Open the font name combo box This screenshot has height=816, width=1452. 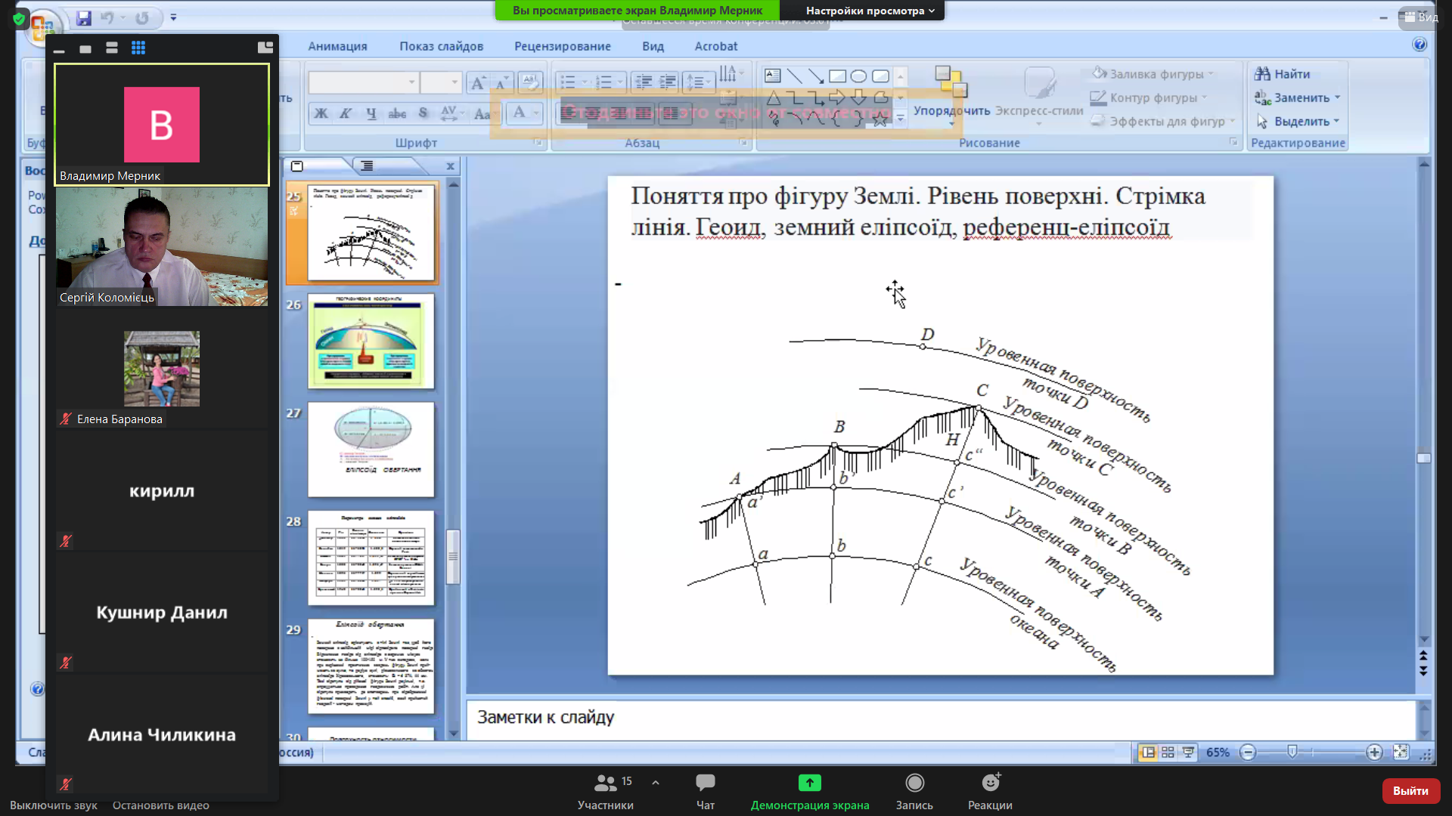(363, 82)
